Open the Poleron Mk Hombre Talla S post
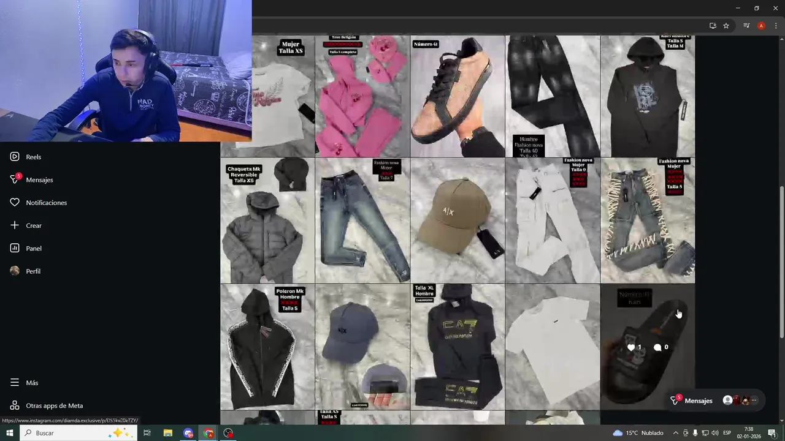The image size is (785, 441). [267, 347]
